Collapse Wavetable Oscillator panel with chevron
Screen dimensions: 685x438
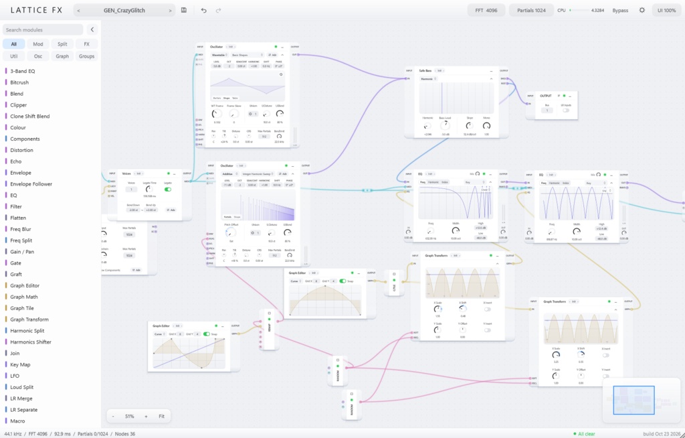[x=282, y=55]
